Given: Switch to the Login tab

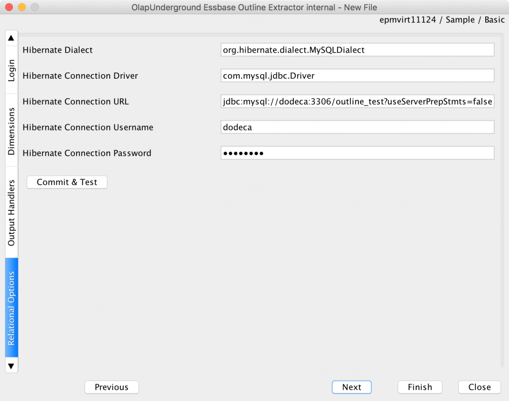Looking at the screenshot, I should coord(11,70).
